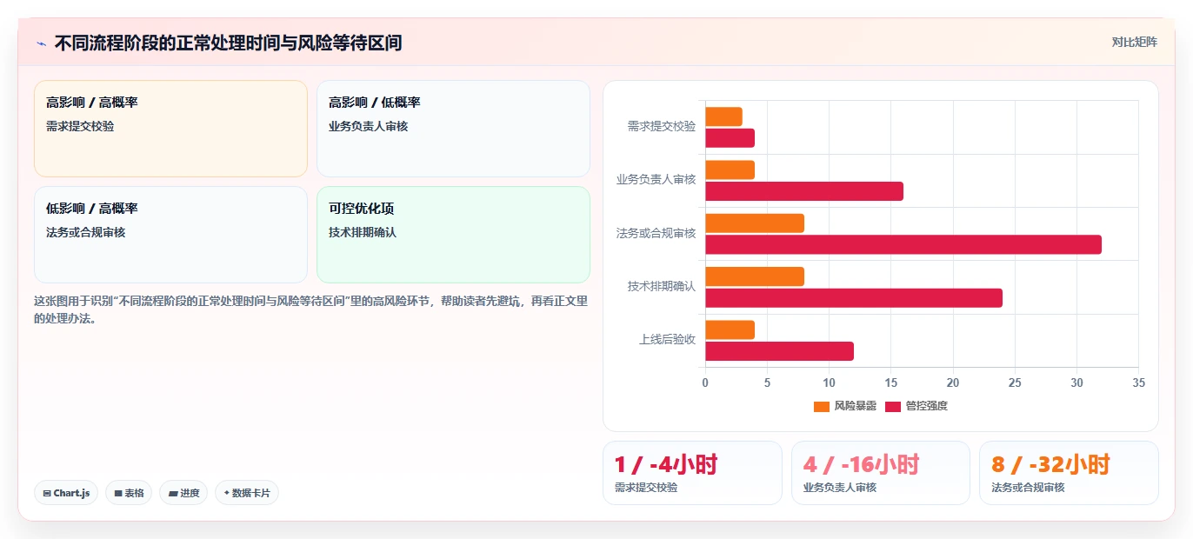Open the 低影响 / 高概率 card
The height and width of the screenshot is (539, 1193).
point(170,235)
